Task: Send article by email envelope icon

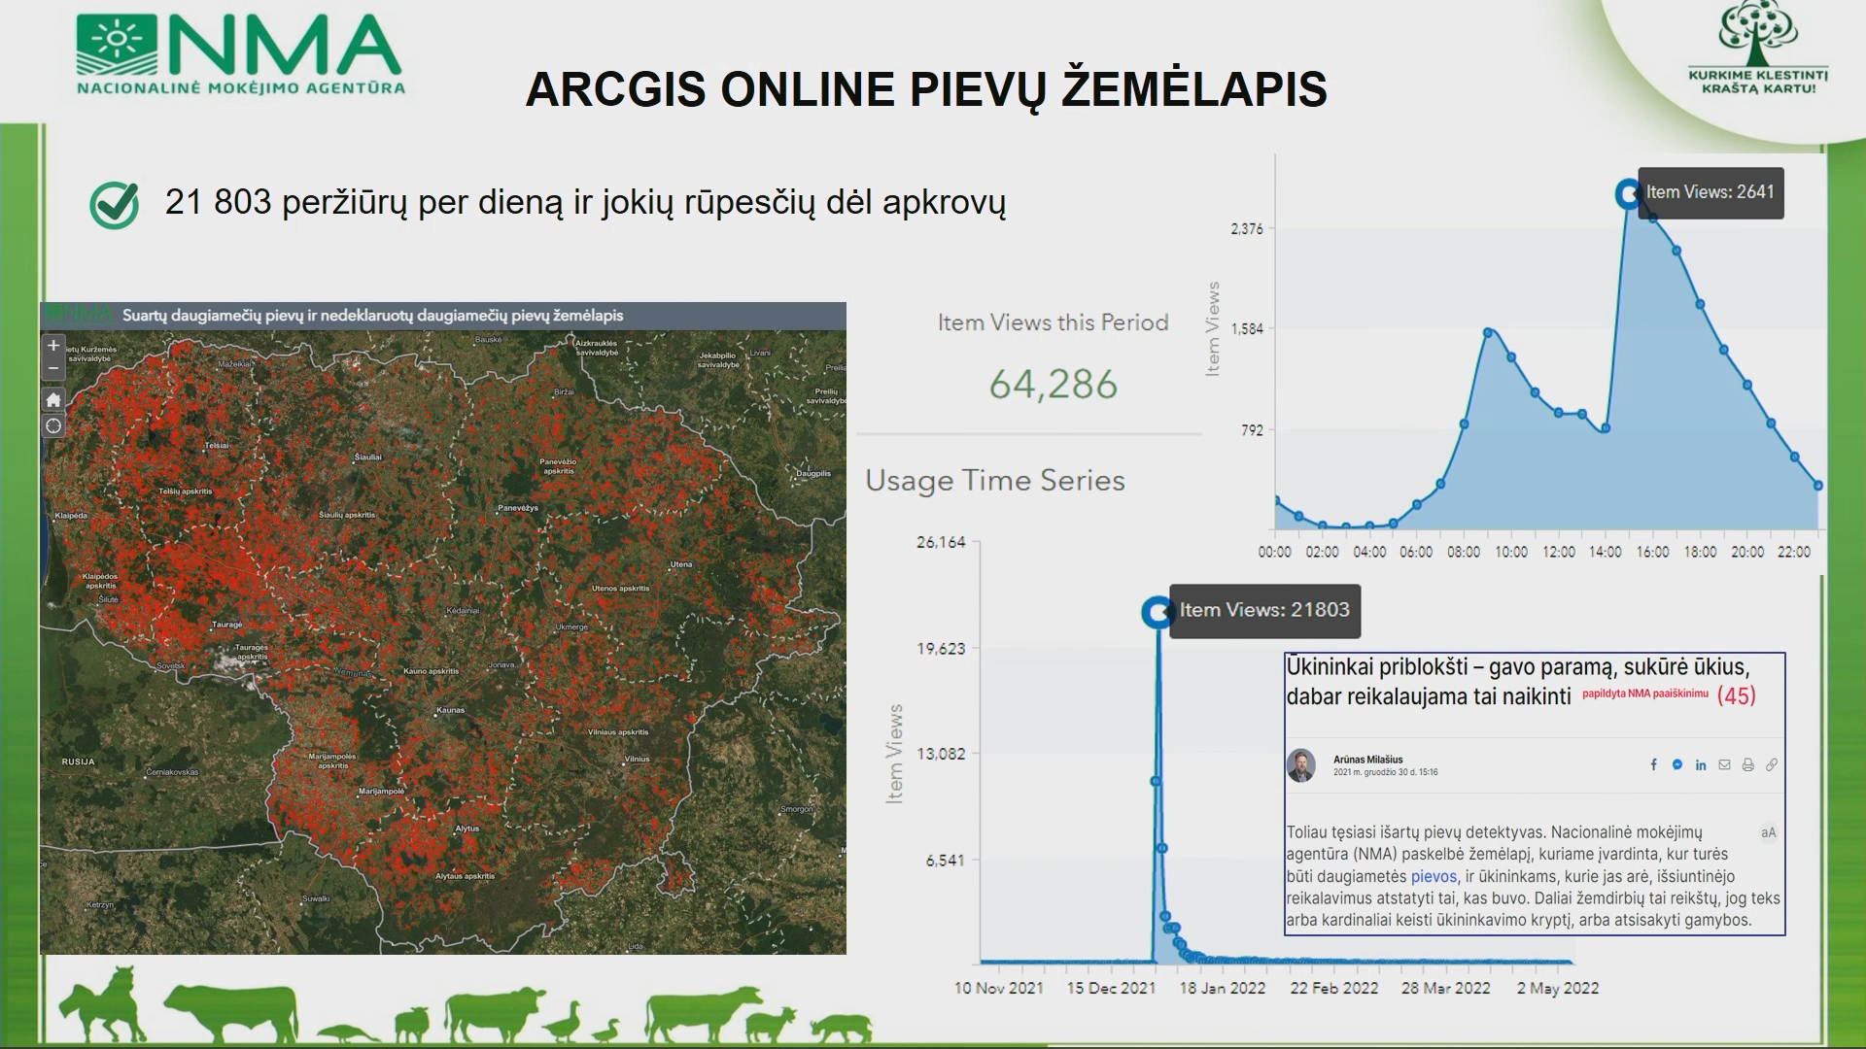Action: [x=1724, y=765]
